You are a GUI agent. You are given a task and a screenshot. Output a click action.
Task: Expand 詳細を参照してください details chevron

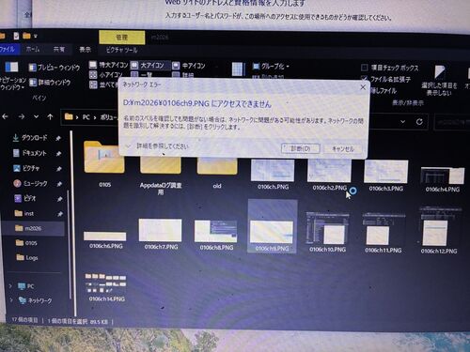coord(128,146)
